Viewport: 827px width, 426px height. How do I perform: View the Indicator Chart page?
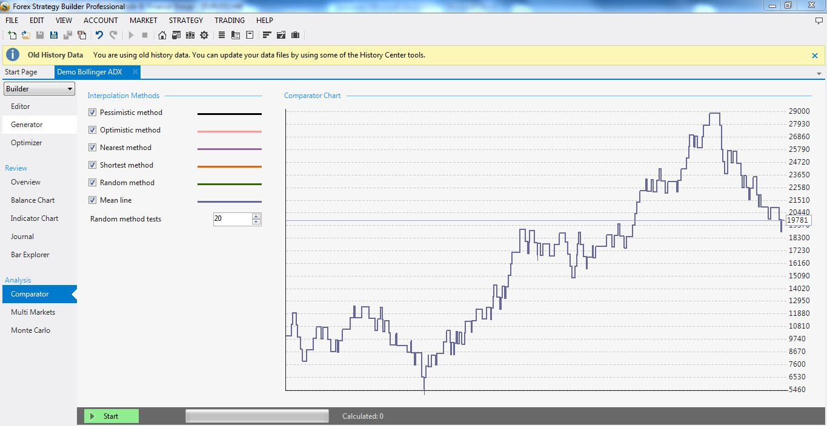point(39,218)
